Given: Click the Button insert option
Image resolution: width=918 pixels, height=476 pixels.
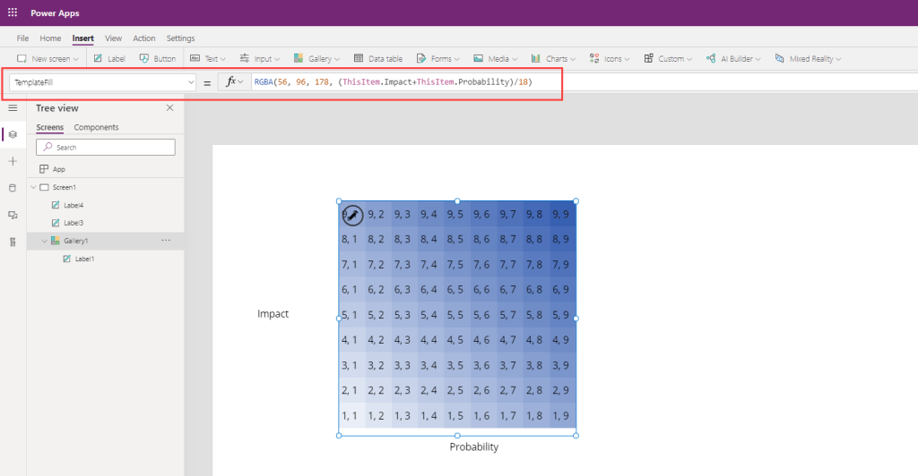Looking at the screenshot, I should (158, 59).
